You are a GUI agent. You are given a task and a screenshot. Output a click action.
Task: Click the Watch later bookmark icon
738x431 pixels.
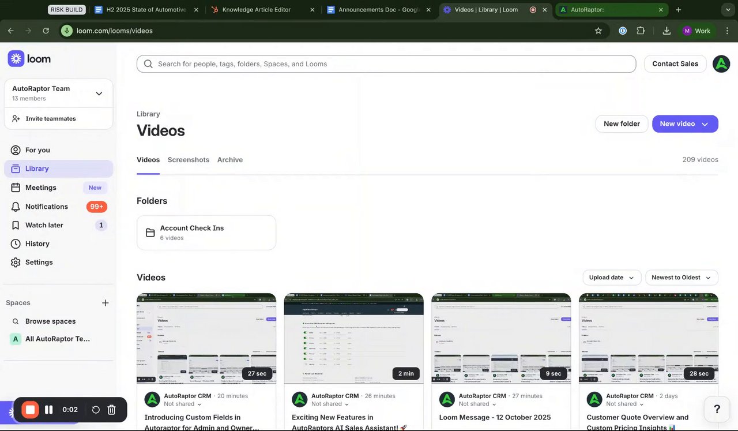(x=15, y=225)
